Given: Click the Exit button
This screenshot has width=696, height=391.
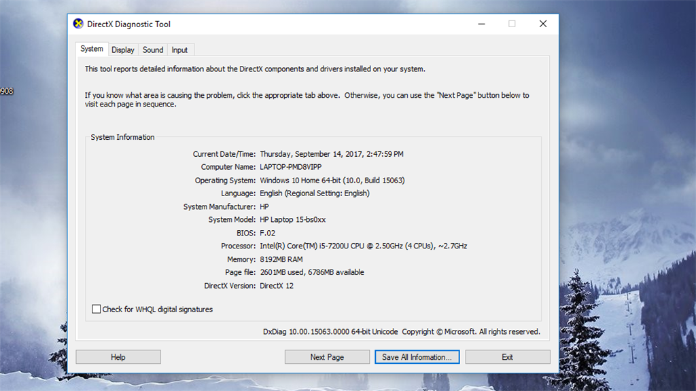Looking at the screenshot, I should (x=508, y=357).
